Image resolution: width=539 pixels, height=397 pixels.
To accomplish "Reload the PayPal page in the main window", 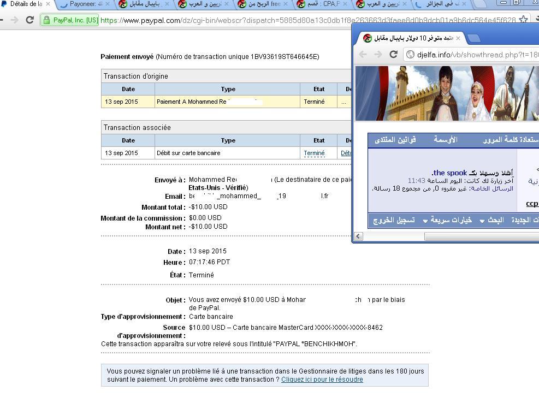I will click(30, 20).
